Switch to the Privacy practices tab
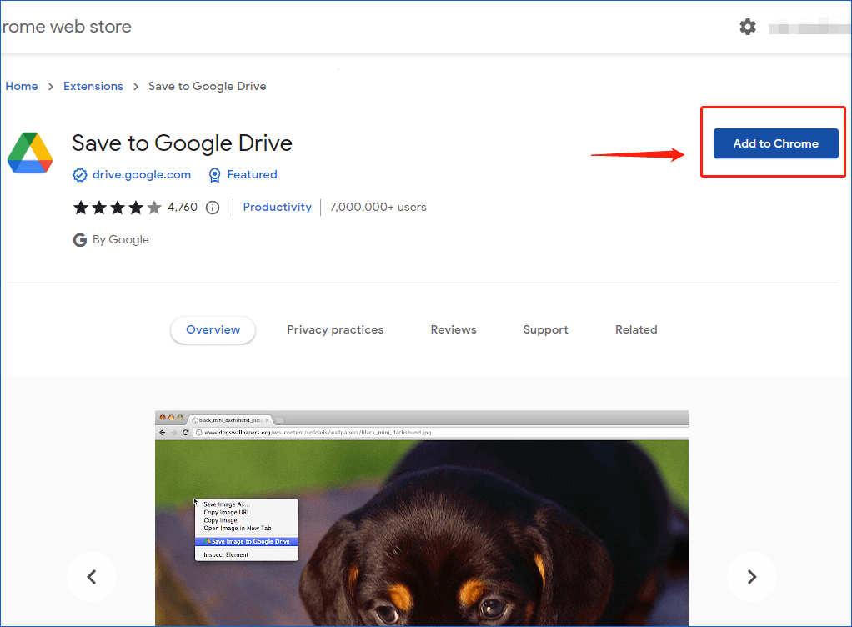 click(335, 330)
